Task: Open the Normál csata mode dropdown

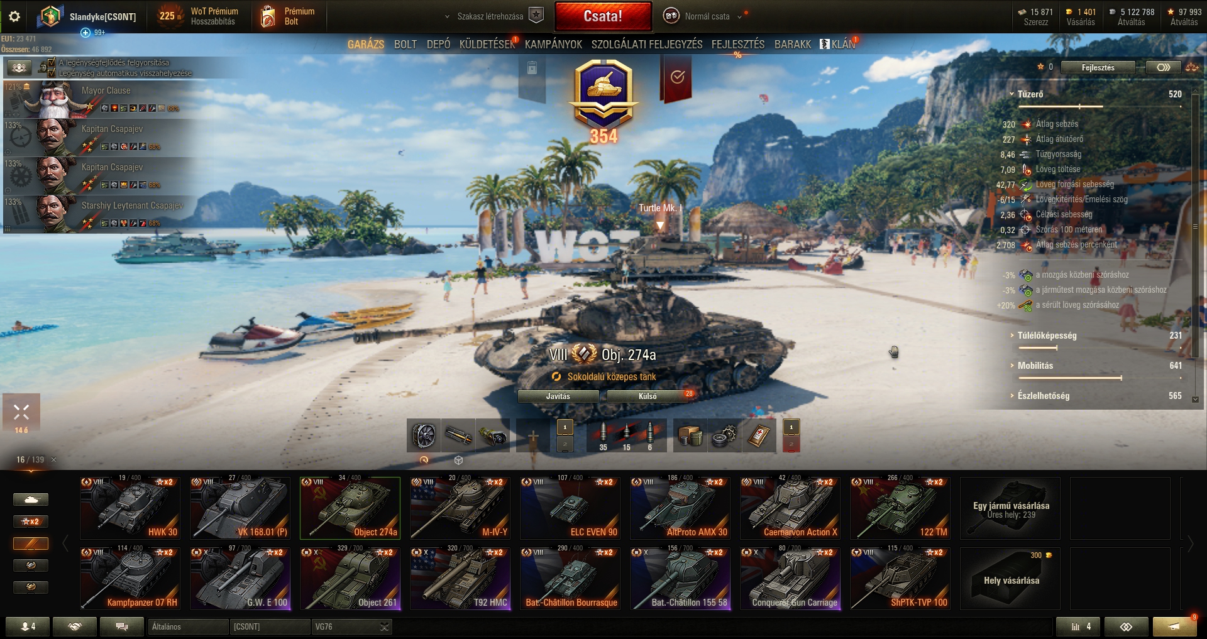Action: click(x=707, y=16)
